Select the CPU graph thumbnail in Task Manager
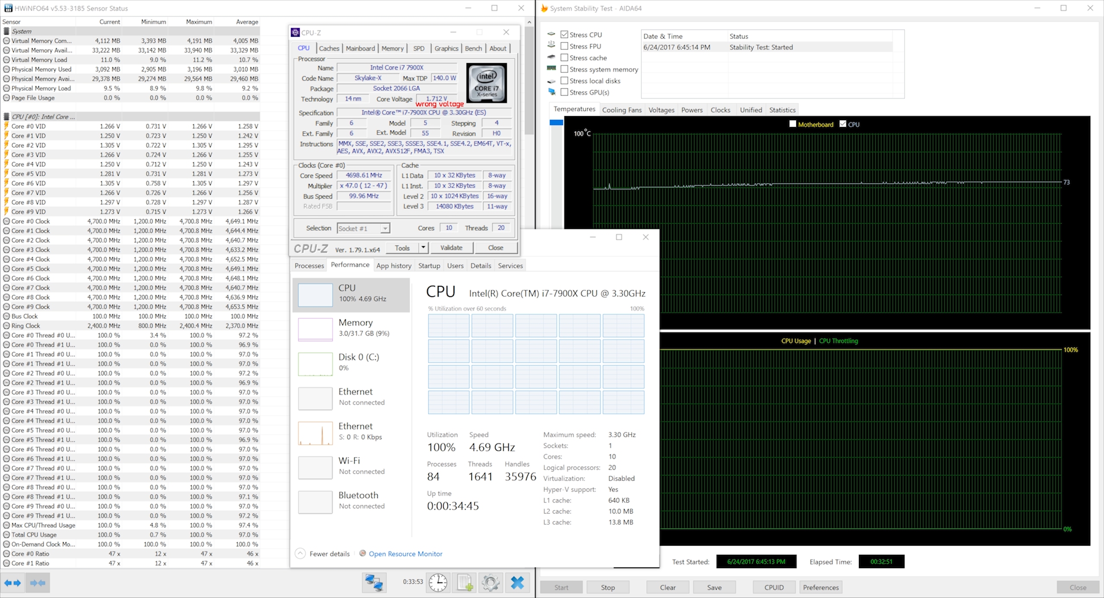The image size is (1104, 598). point(315,295)
